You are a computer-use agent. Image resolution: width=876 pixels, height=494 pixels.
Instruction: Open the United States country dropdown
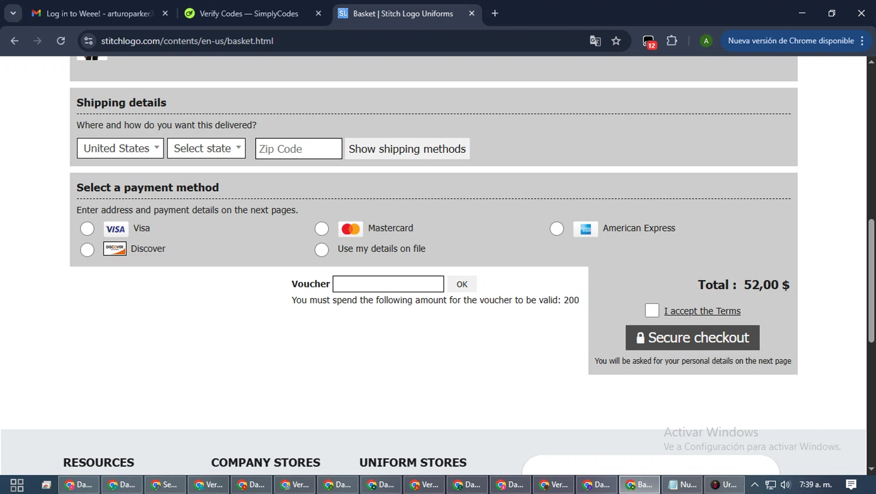(120, 148)
